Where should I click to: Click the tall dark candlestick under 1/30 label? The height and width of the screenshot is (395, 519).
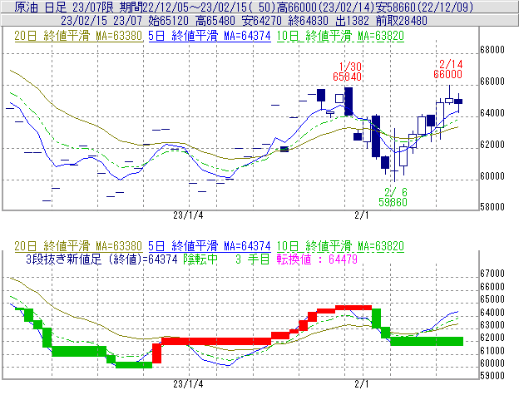[348, 101]
